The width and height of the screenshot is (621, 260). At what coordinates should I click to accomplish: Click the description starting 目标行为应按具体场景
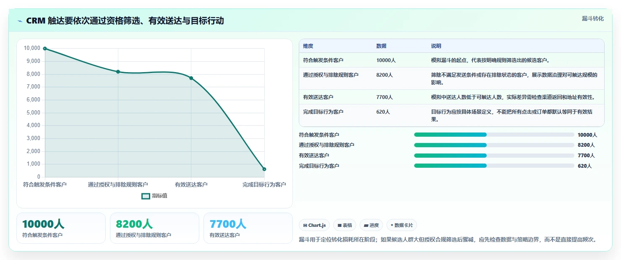pyautogui.click(x=511, y=115)
